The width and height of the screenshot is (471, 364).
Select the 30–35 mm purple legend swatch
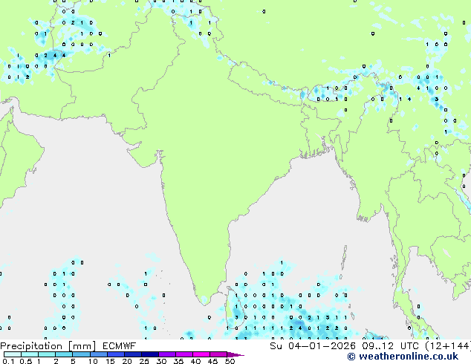coord(167,354)
